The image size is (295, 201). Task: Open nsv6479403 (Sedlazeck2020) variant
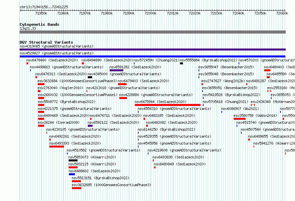pyautogui.click(x=144, y=81)
